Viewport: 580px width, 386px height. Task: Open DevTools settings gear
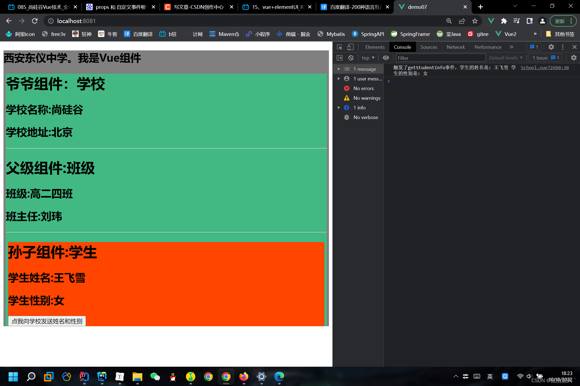551,47
